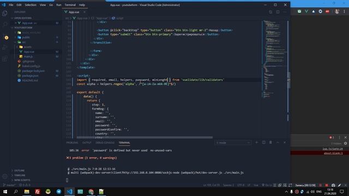The image size is (349, 196).
Task: Close the browser devtools panel
Action: pyautogui.click(x=345, y=138)
